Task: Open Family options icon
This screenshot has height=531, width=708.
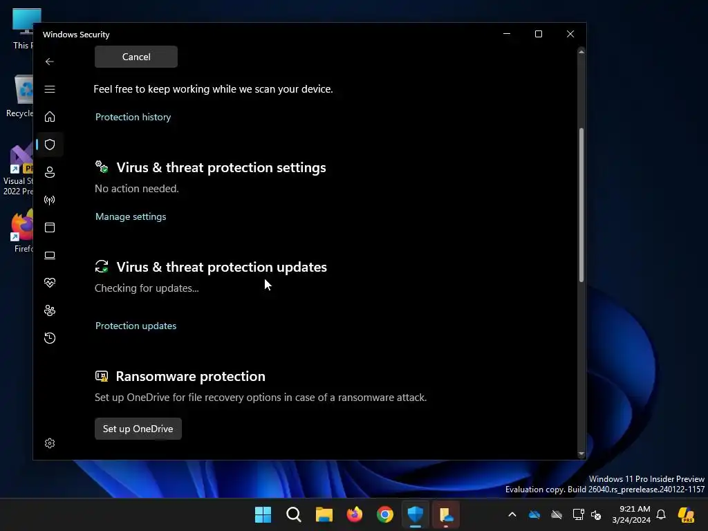Action: click(x=50, y=310)
